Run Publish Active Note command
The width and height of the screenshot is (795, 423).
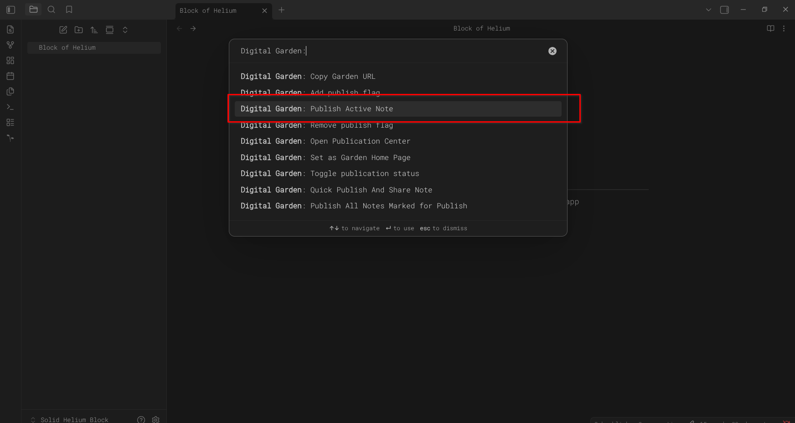pos(398,109)
